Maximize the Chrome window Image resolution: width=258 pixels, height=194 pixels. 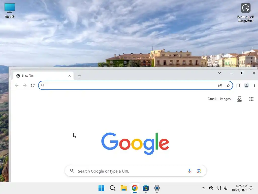243,73
